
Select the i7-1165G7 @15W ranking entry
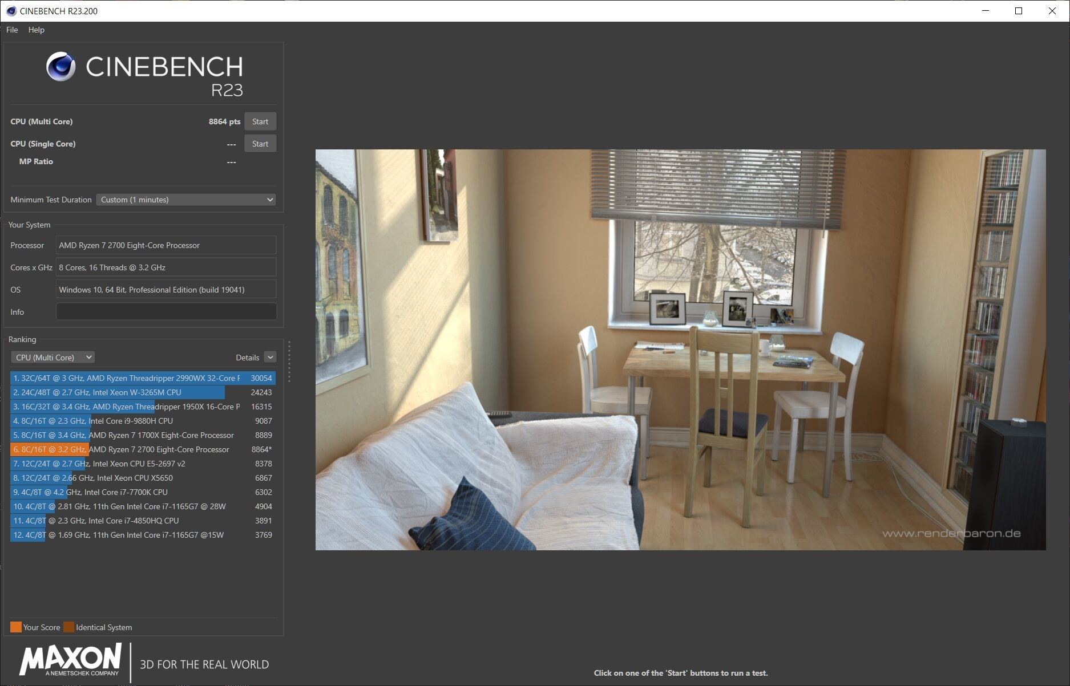[143, 535]
